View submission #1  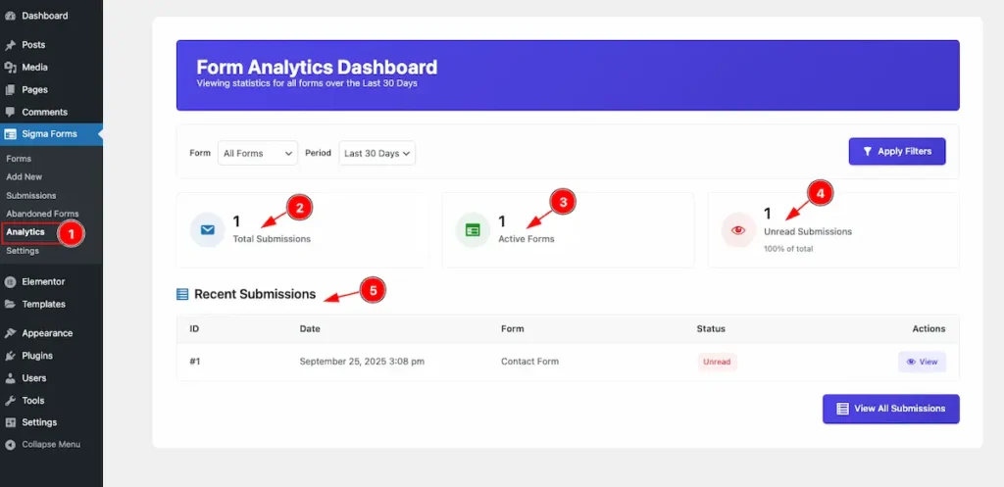pyautogui.click(x=922, y=362)
